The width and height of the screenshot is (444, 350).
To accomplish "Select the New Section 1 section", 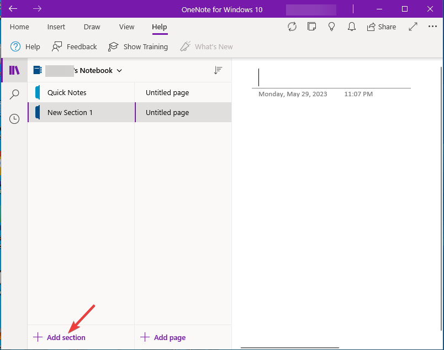I will (81, 112).
